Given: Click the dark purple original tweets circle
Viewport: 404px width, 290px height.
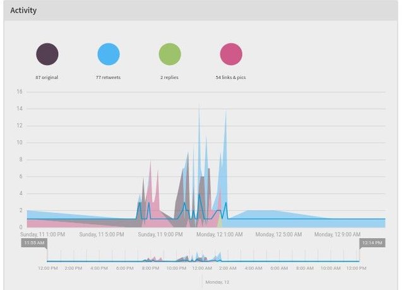Looking at the screenshot, I should coord(47,54).
